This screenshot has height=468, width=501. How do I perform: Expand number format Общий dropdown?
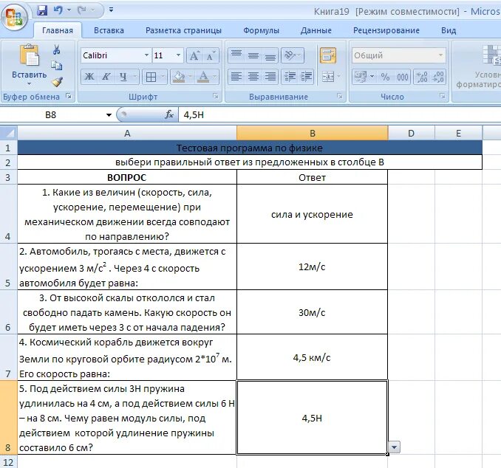coord(440,55)
